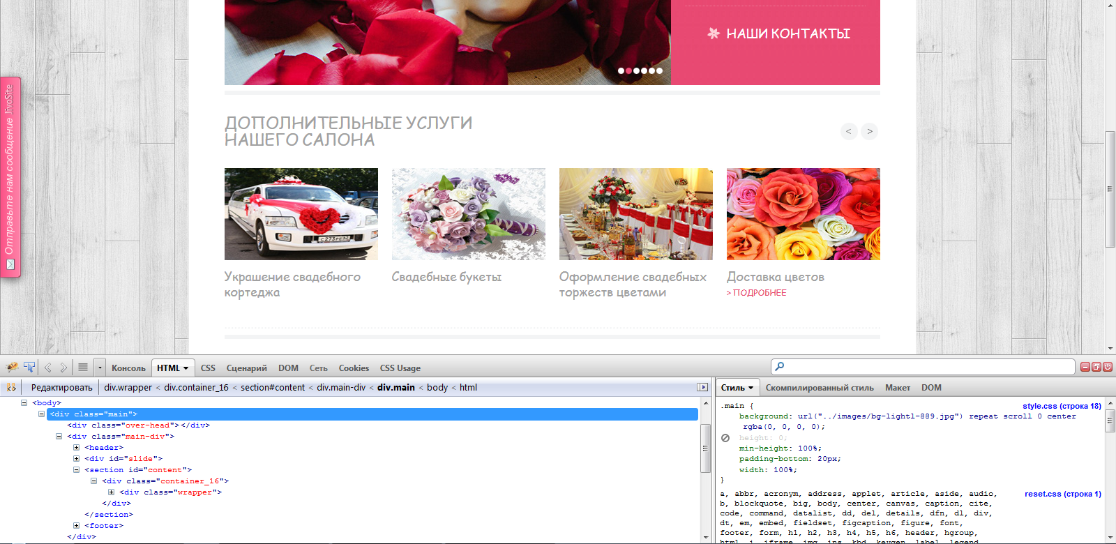This screenshot has height=544, width=1116.
Task: Select html in the breadcrumb path
Action: pos(468,387)
